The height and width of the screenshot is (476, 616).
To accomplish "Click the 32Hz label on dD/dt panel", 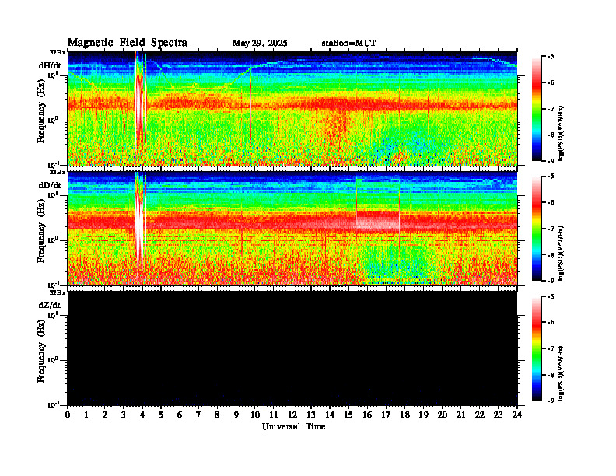I will pyautogui.click(x=58, y=172).
